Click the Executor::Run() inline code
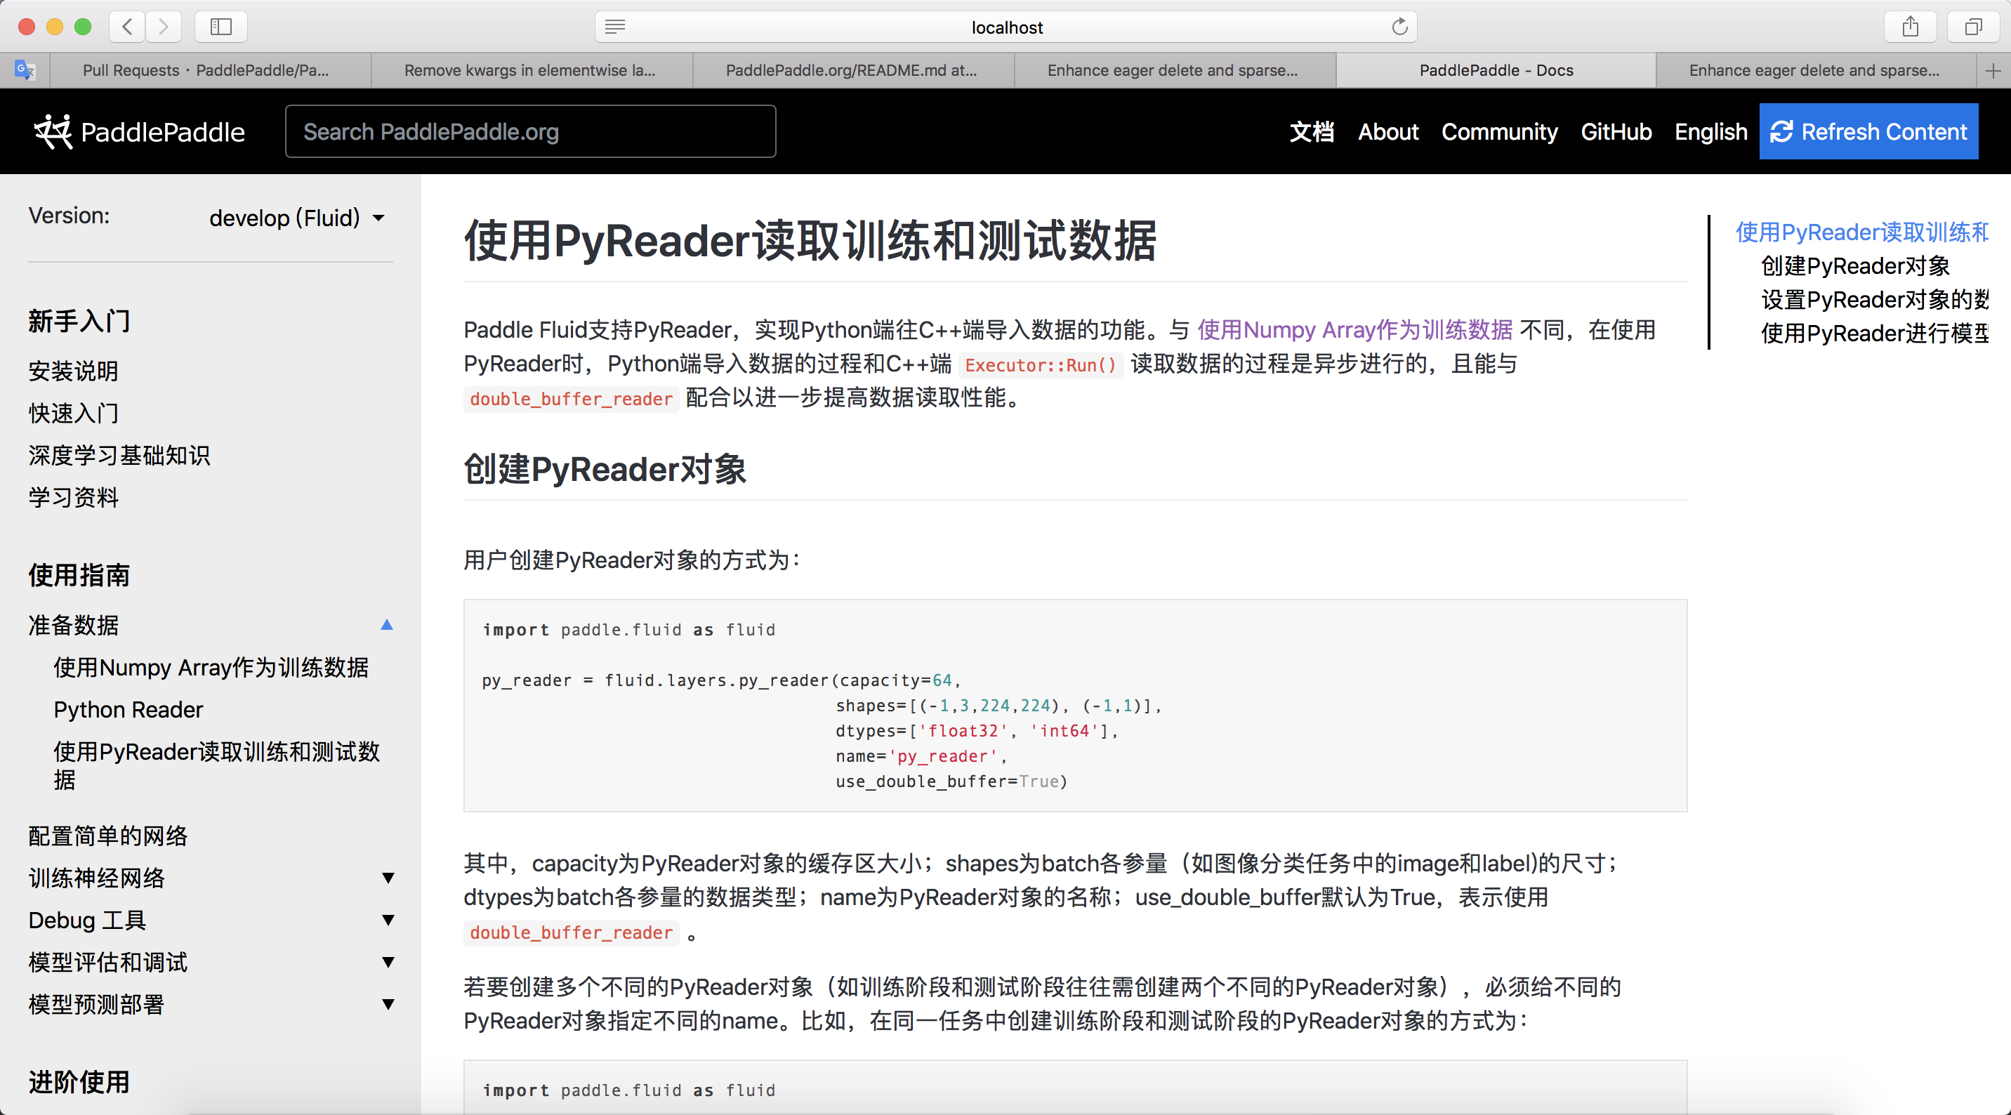Viewport: 2011px width, 1115px height. (x=1041, y=364)
